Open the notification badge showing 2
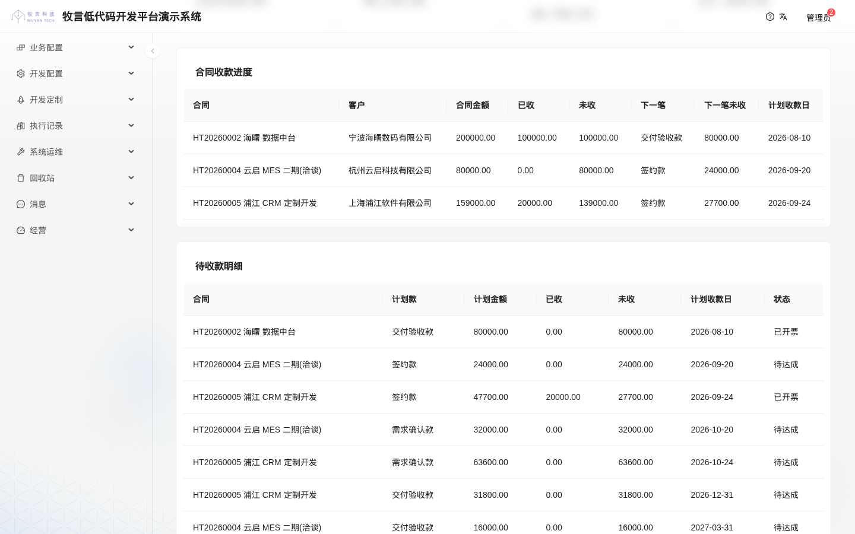Image resolution: width=855 pixels, height=534 pixels. pos(831,12)
